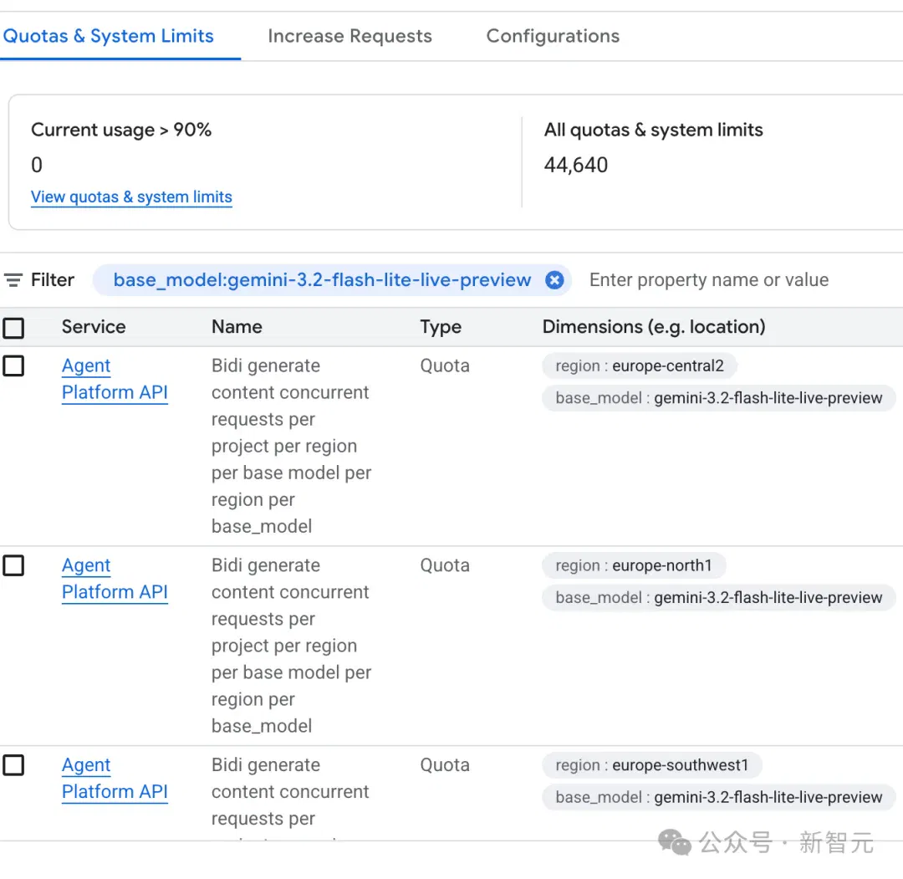This screenshot has height=879, width=903.
Task: Check the europe-southwest1 quota row
Action: click(13, 765)
